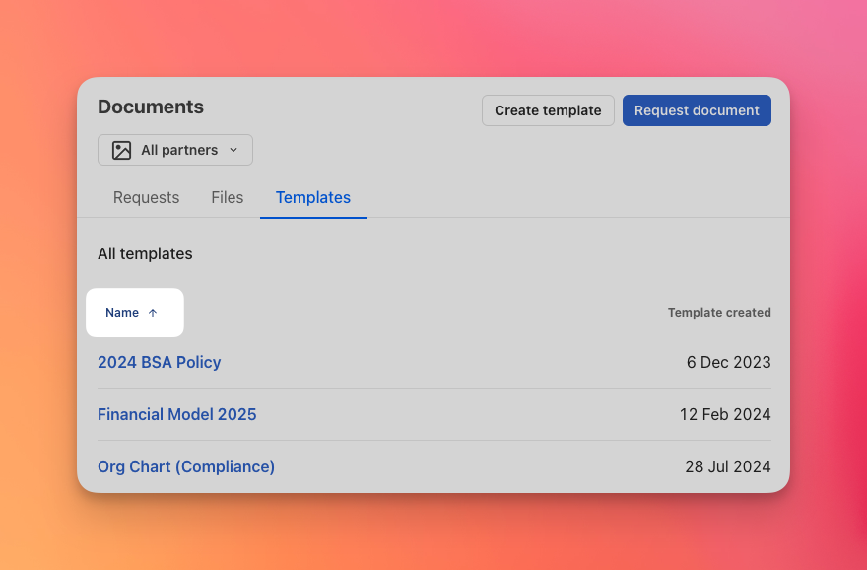
Task: Open the Financial Model 2025 template
Action: (177, 414)
